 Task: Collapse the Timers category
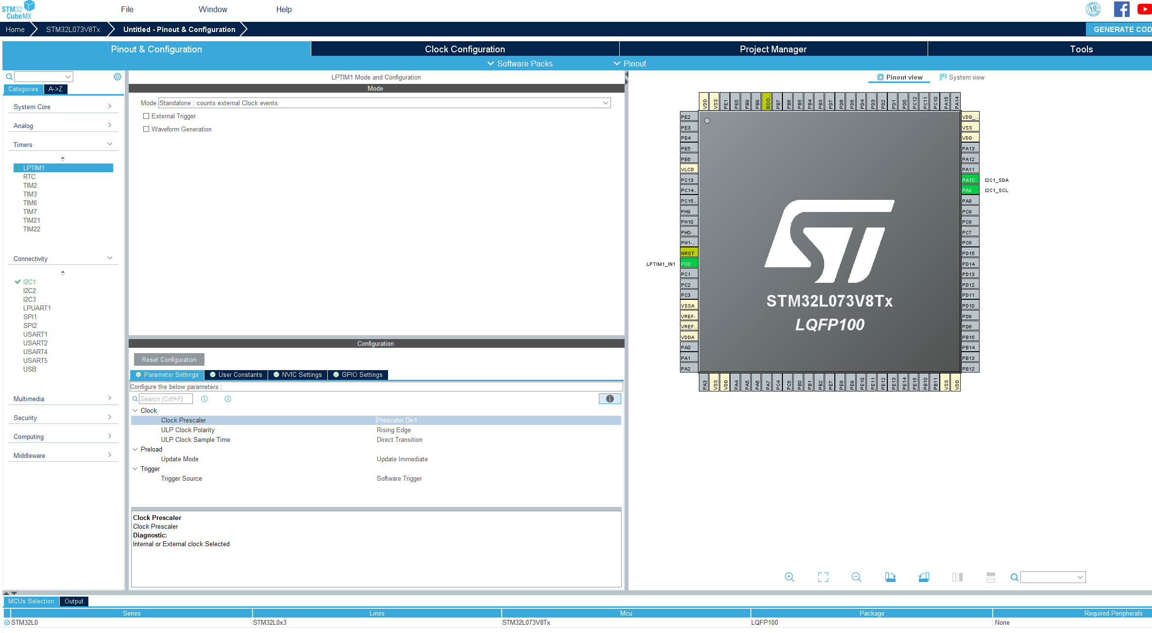pos(63,145)
